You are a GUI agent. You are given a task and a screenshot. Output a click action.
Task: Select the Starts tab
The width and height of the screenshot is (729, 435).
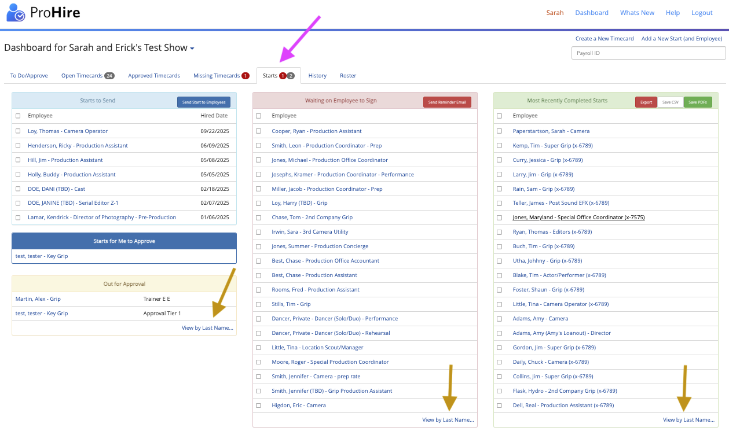click(x=279, y=76)
